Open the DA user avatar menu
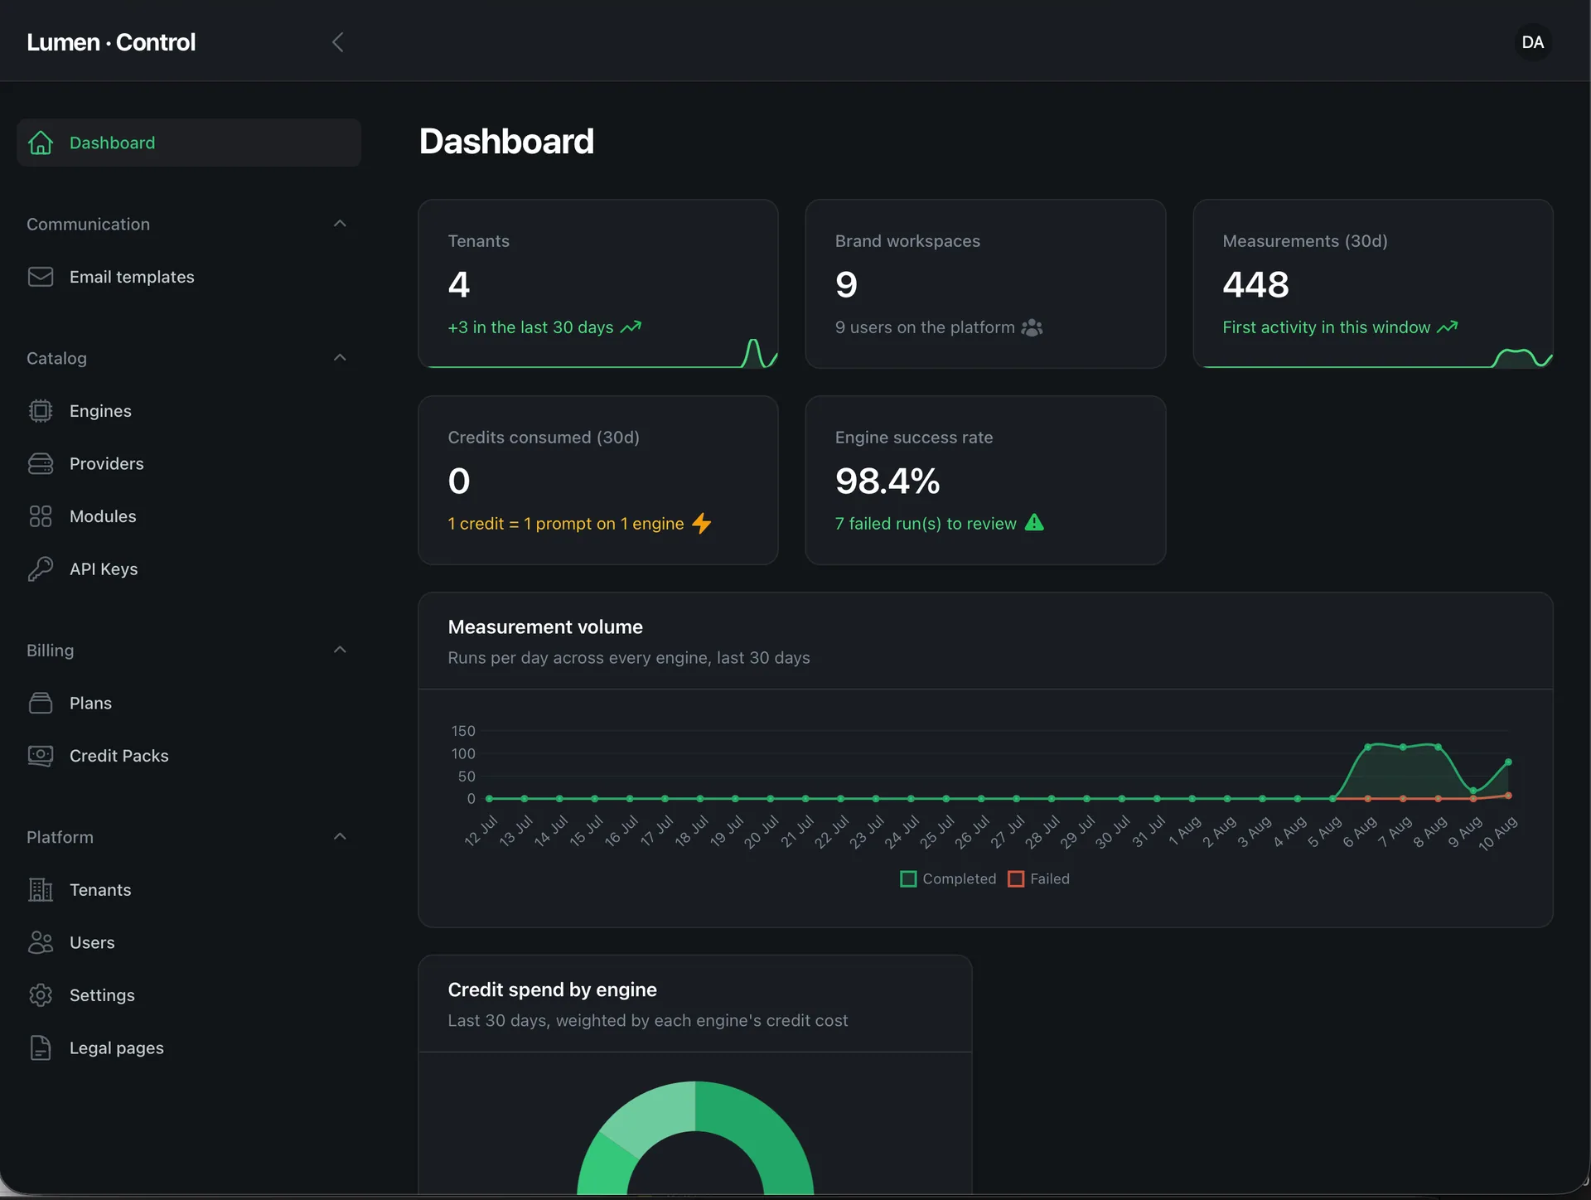Image resolution: width=1591 pixels, height=1200 pixels. pos(1533,42)
